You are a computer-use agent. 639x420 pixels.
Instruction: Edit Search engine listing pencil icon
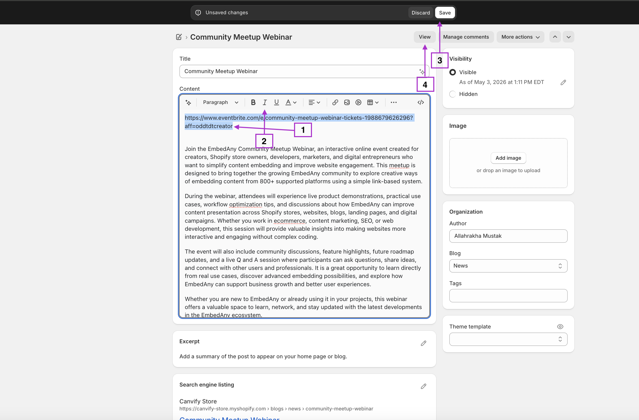pos(423,386)
